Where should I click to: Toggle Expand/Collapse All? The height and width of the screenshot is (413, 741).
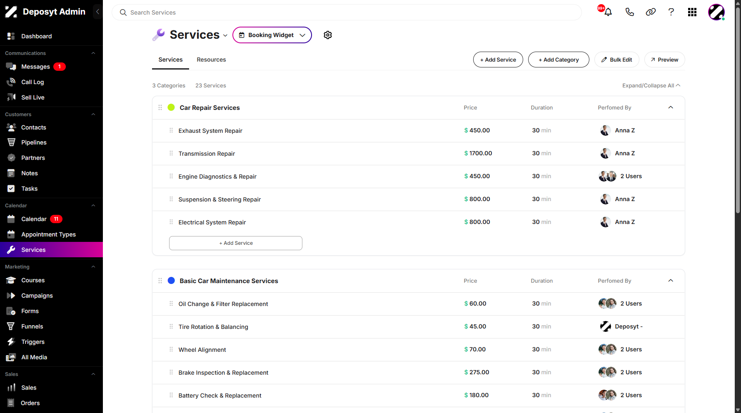tap(651, 85)
